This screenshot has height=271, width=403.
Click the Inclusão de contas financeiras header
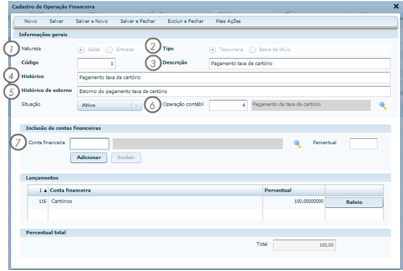pyautogui.click(x=206, y=128)
